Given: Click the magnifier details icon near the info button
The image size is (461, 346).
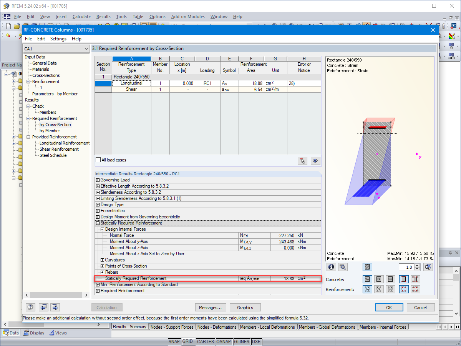Looking at the screenshot, I should tap(342, 267).
